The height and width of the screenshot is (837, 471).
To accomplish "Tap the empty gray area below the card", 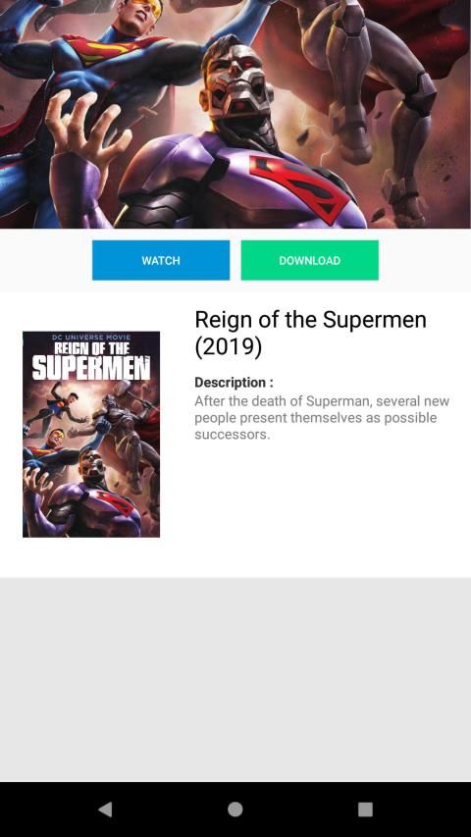I will (x=235, y=680).
